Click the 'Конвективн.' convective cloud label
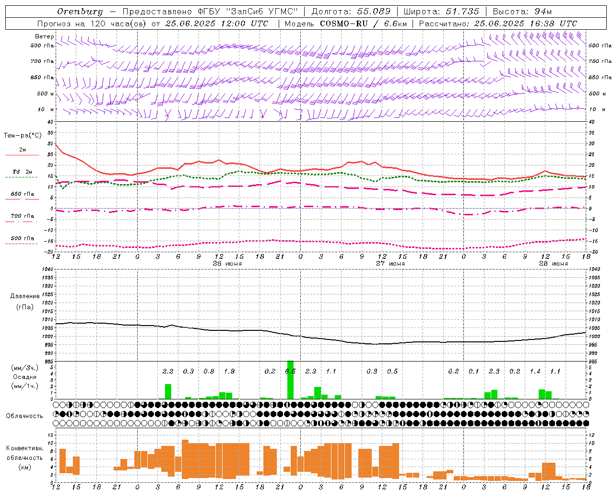The height and width of the screenshot is (491, 614). tap(24, 448)
